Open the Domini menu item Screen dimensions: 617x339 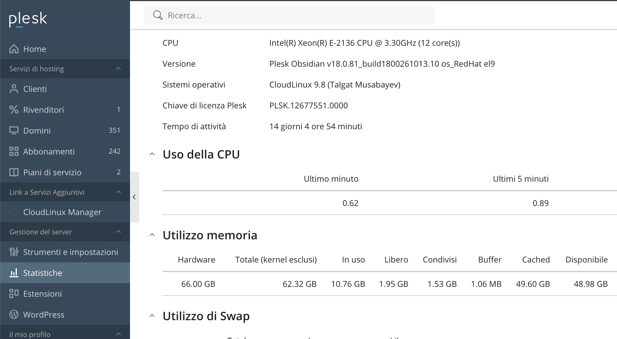tap(65, 131)
